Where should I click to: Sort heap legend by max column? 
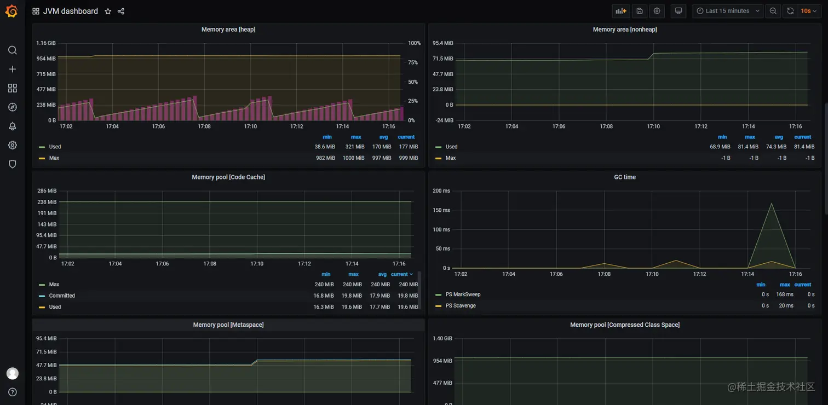pos(356,137)
